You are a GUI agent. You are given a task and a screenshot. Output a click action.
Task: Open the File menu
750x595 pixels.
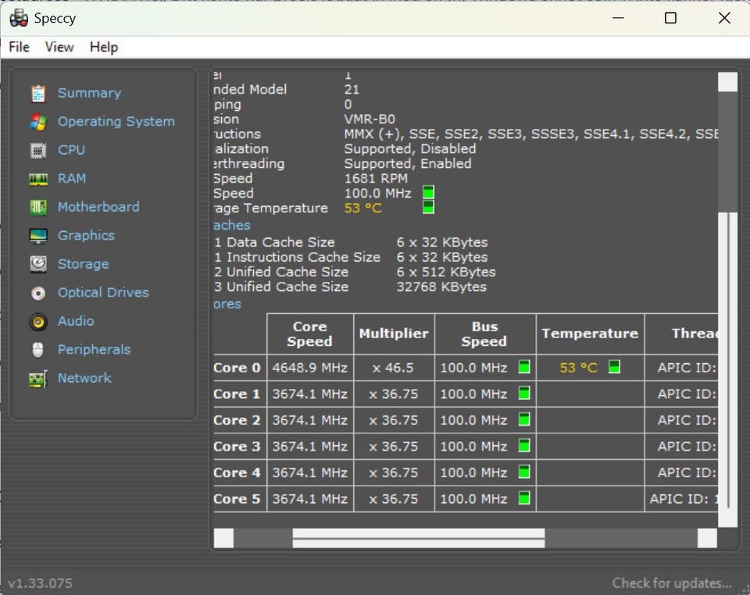(19, 47)
